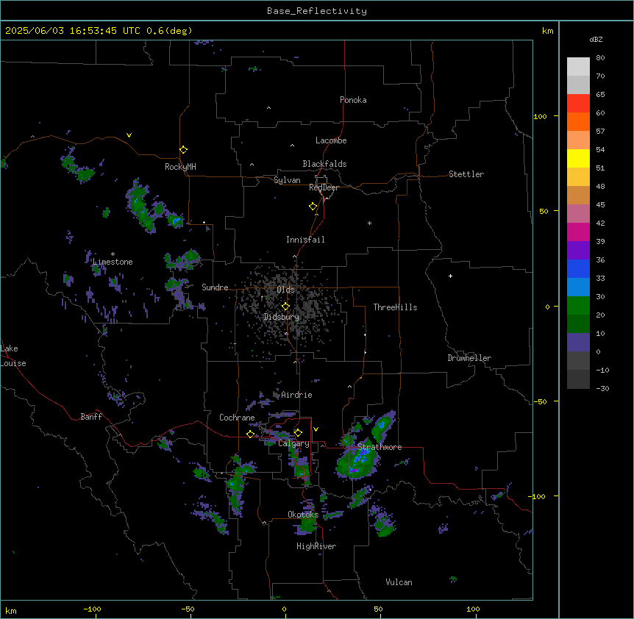This screenshot has height=619, width=634.
Task: Select the RedDeer city label
Action: [324, 187]
